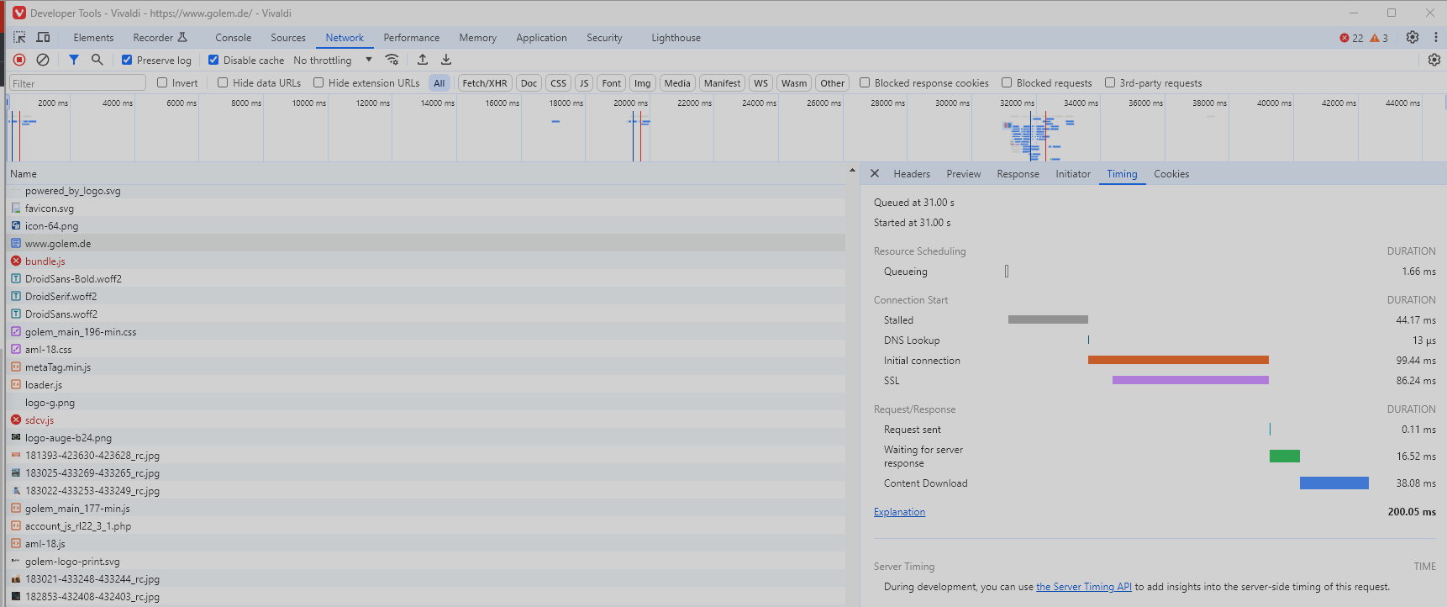Toggle Preserve log checkbox
1447x607 pixels.
127,60
